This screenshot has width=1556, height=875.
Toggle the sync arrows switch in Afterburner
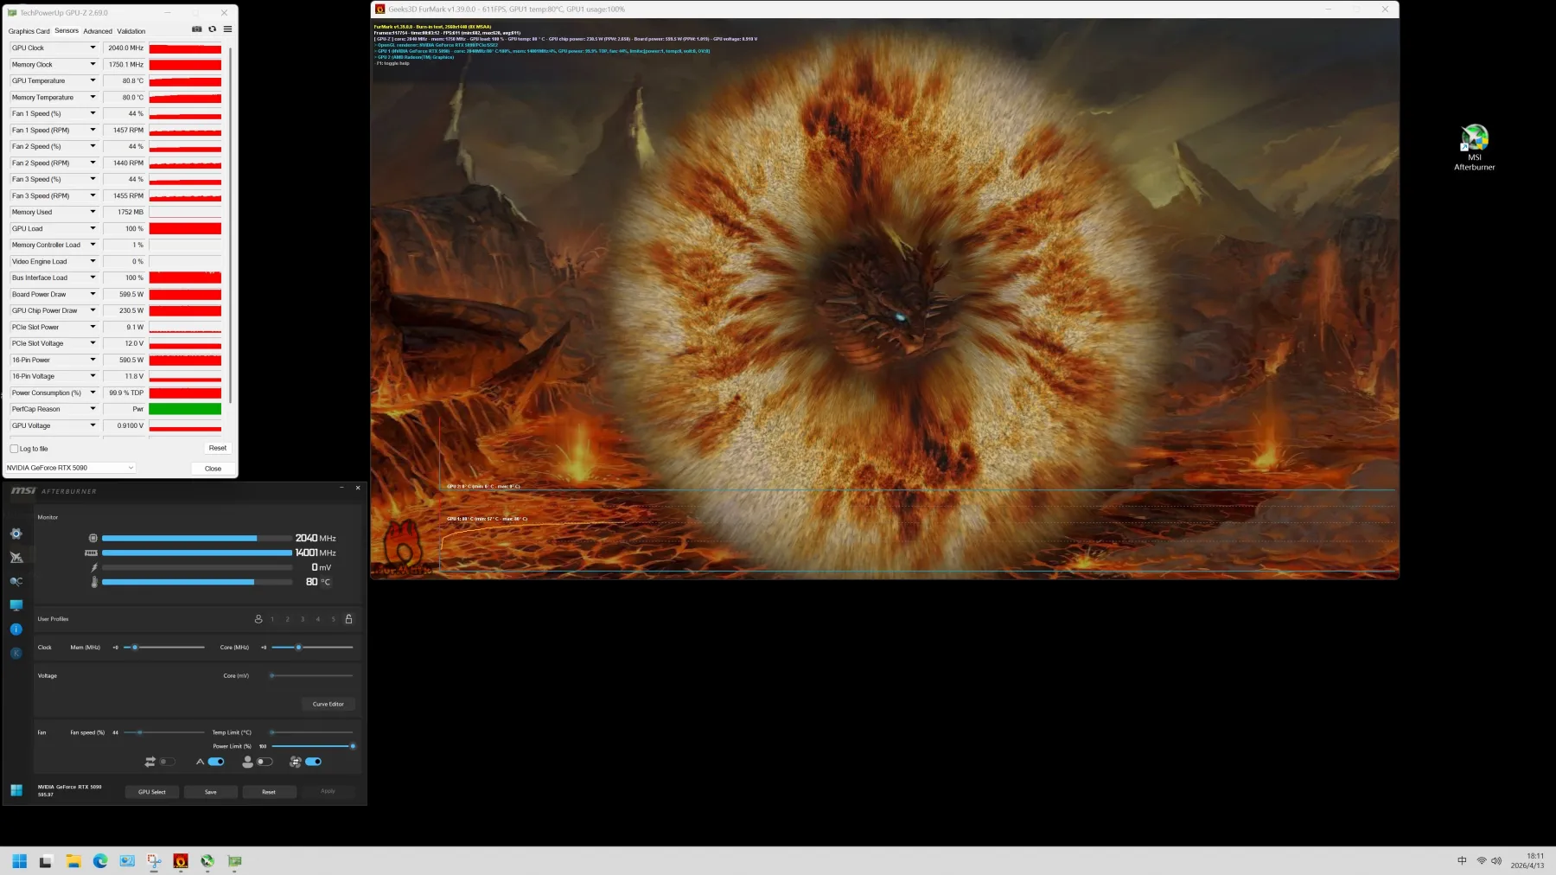click(x=167, y=762)
